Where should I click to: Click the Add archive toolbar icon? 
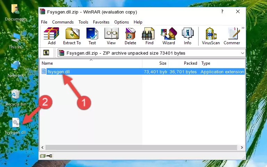pos(51,36)
